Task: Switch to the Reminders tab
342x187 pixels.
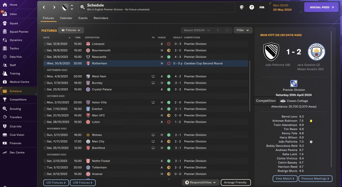Action: [101, 18]
